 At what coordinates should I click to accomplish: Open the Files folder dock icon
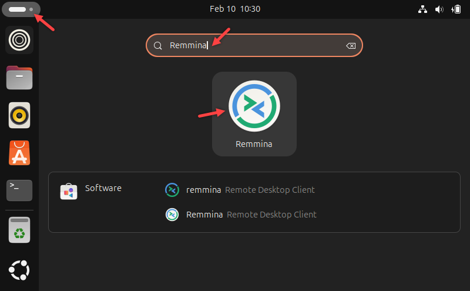pyautogui.click(x=19, y=78)
